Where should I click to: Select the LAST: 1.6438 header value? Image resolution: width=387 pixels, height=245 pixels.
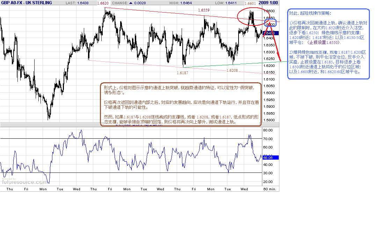[x=77, y=3]
